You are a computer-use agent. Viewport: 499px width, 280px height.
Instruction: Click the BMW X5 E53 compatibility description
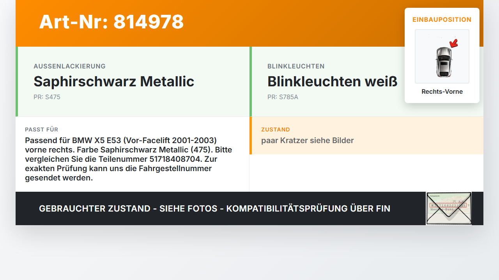tap(129, 159)
